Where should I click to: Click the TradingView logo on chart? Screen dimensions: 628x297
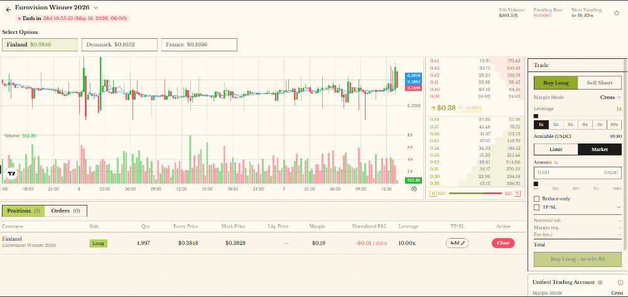coord(11,174)
